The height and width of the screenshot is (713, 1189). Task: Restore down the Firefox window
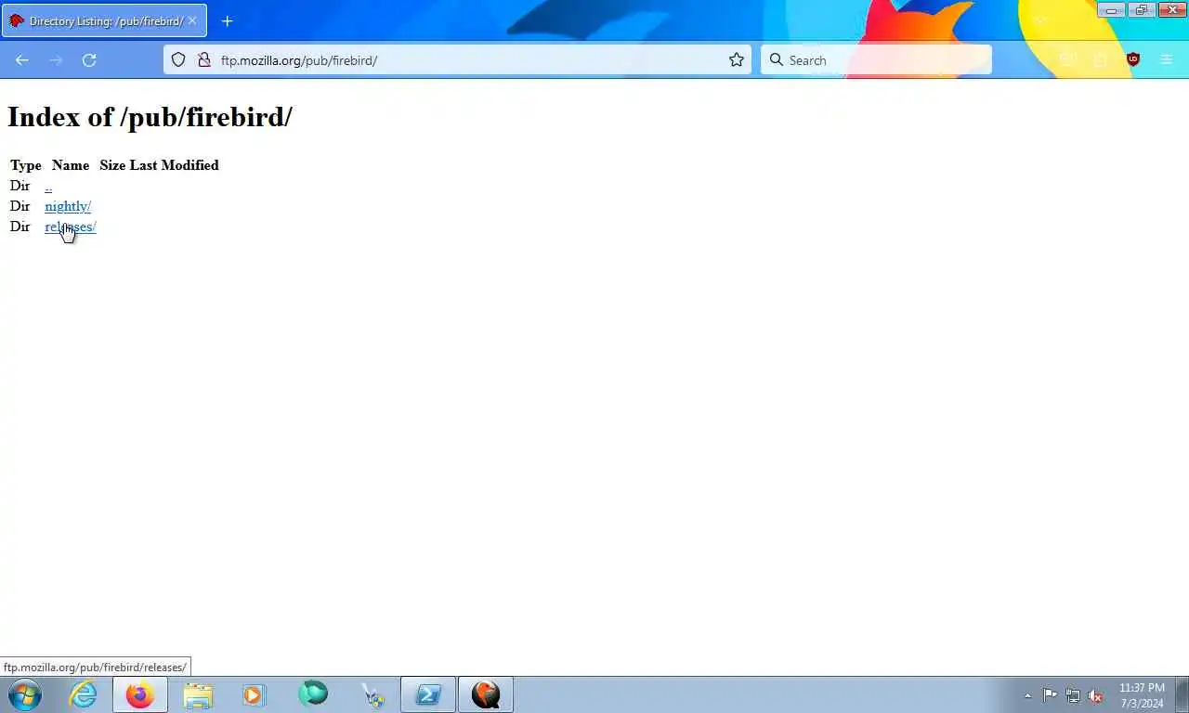click(x=1142, y=10)
